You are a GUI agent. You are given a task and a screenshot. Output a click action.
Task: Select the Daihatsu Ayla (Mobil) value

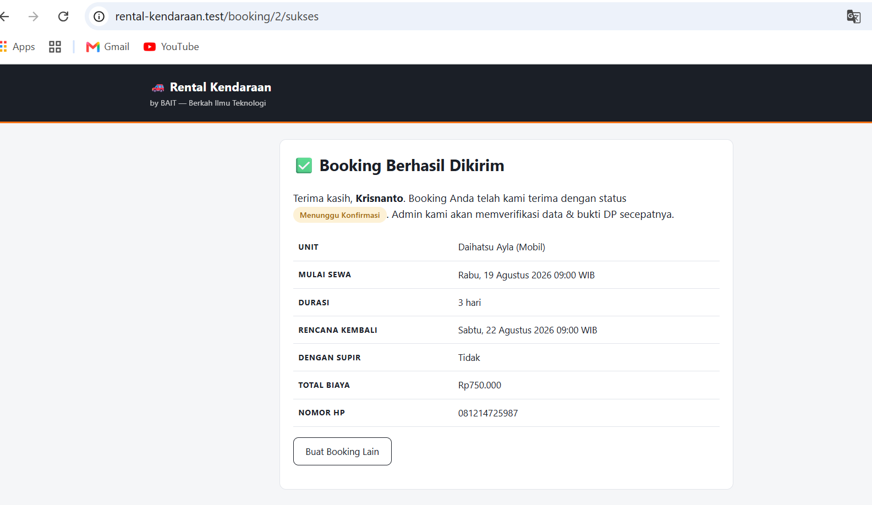click(x=502, y=247)
